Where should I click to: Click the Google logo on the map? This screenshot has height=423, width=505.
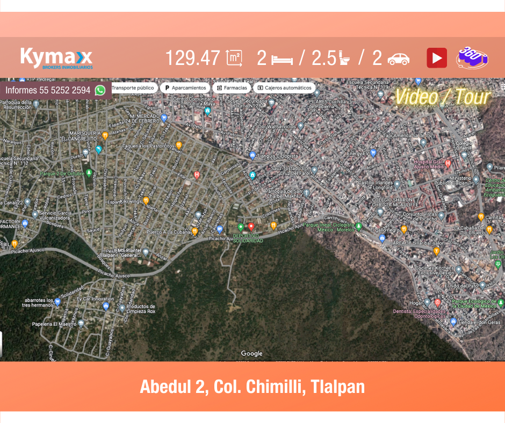click(251, 353)
